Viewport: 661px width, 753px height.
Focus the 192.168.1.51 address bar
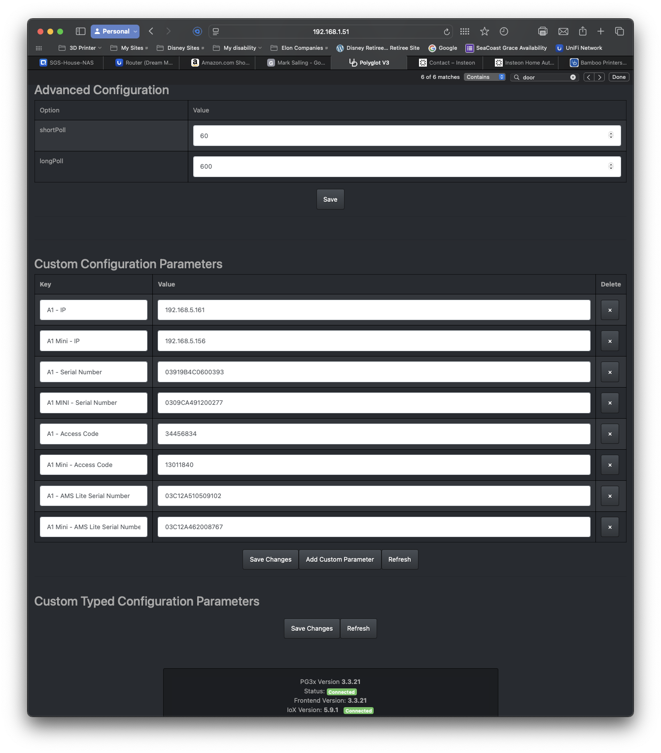click(331, 32)
